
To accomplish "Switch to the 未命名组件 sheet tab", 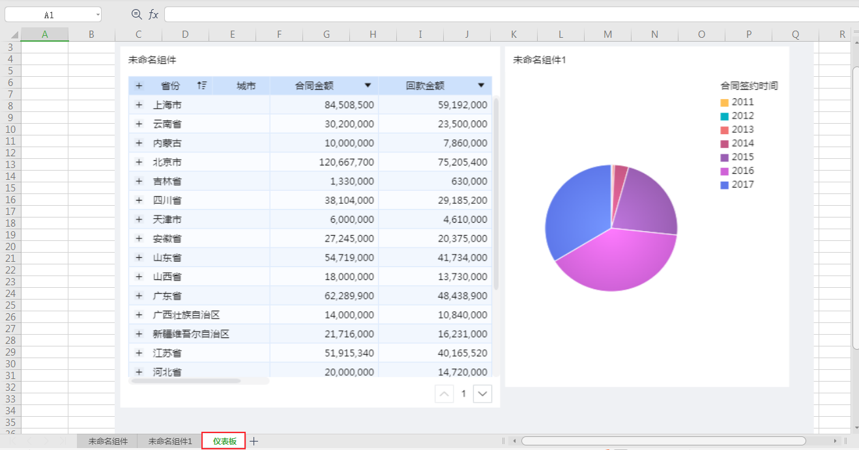I will pyautogui.click(x=108, y=442).
